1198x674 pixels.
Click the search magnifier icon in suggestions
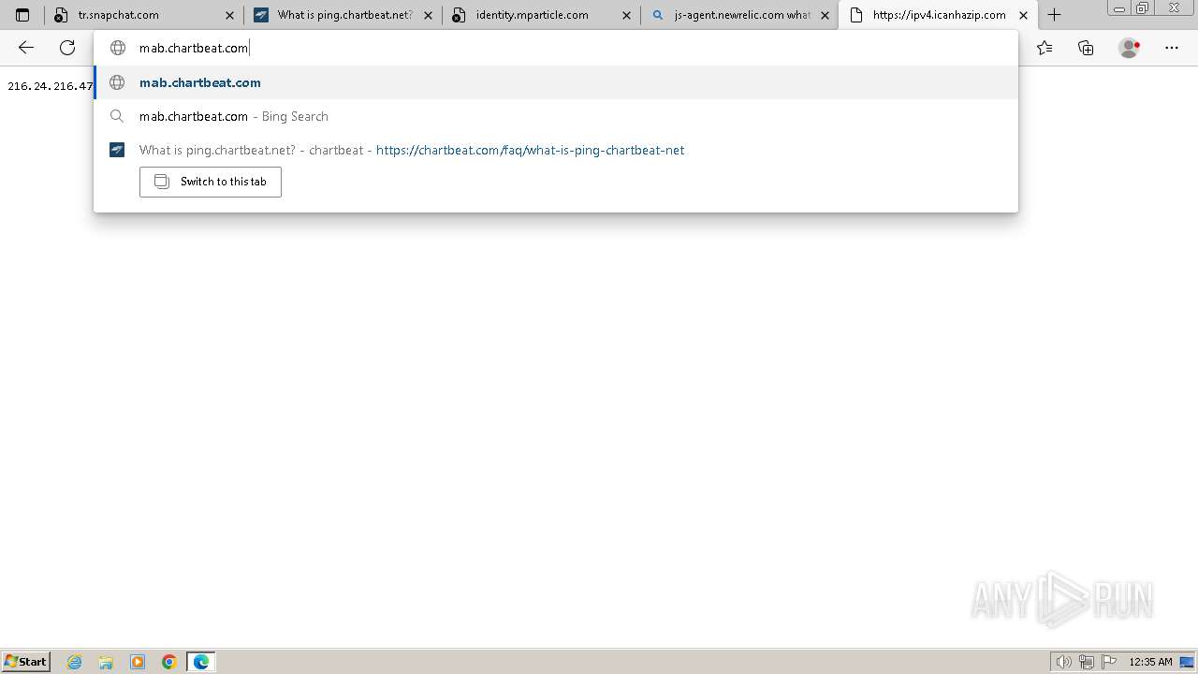tap(117, 116)
